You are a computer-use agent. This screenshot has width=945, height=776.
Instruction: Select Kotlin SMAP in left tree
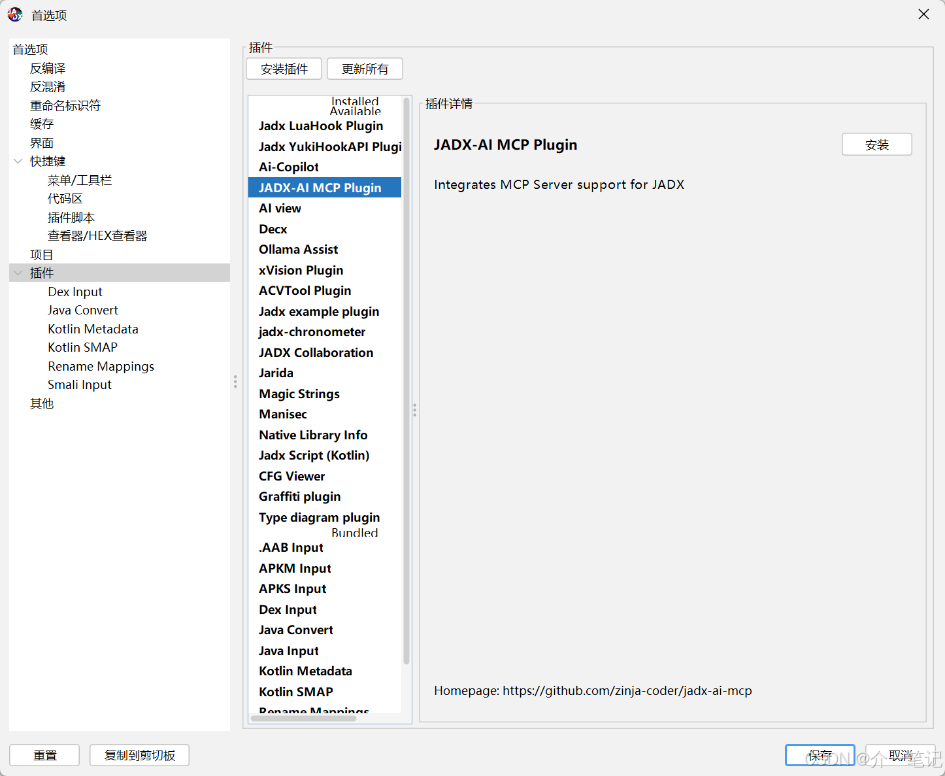[x=82, y=347]
